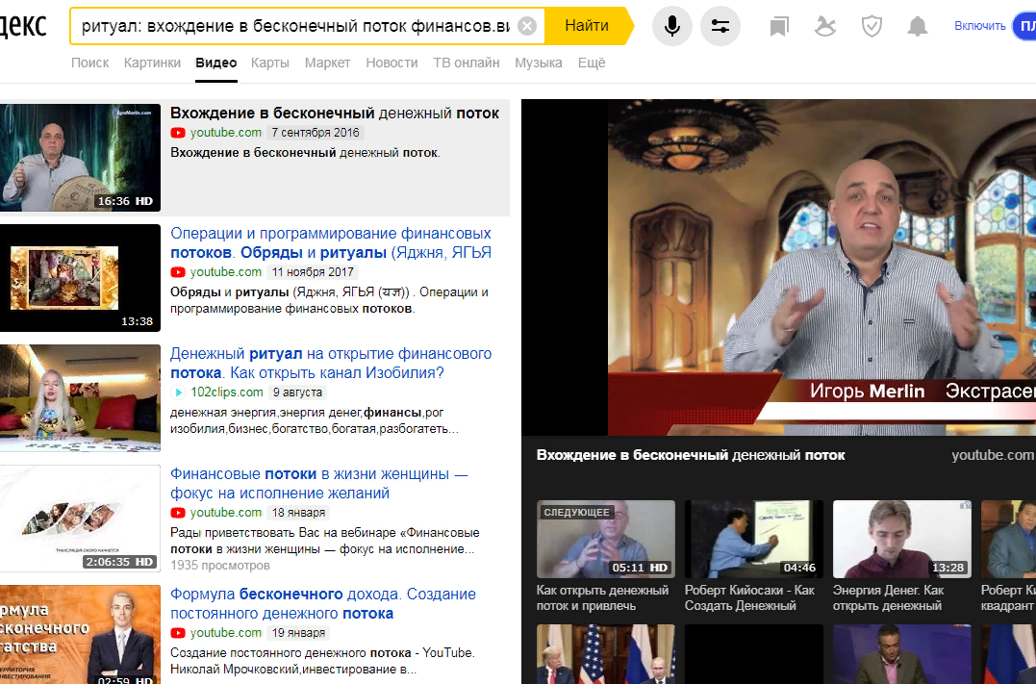Click the date label 7 сентября 2016
The height and width of the screenshot is (684, 1036).
pos(316,133)
